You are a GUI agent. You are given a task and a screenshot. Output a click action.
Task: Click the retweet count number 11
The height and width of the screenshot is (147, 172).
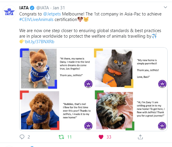click(69, 137)
